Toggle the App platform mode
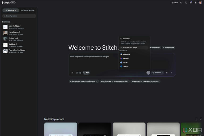This screenshot has height=136, width=204. pos(79,73)
